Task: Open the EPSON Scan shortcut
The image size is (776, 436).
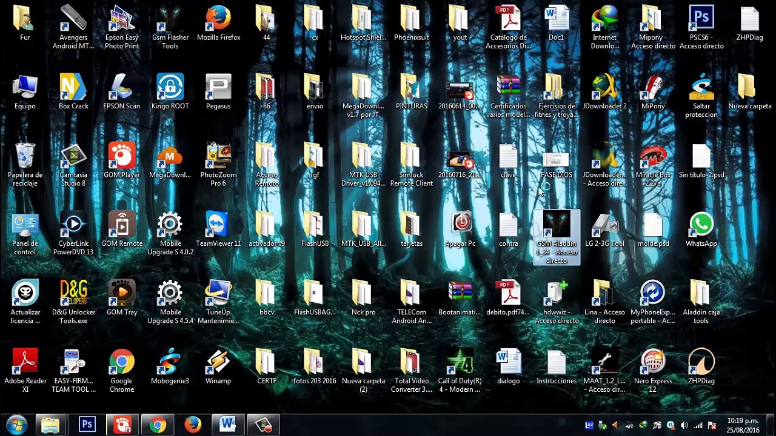Action: 122,92
